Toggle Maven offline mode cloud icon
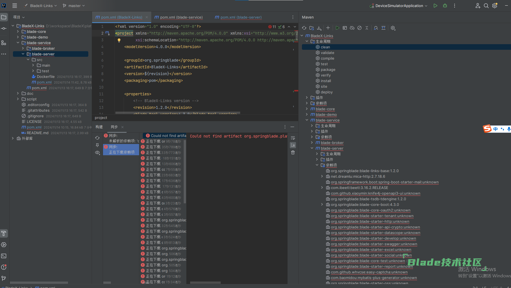The height and width of the screenshot is (288, 511). pos(352,28)
